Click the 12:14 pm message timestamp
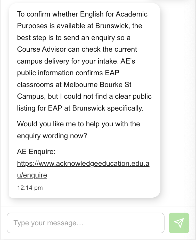 (x=30, y=188)
